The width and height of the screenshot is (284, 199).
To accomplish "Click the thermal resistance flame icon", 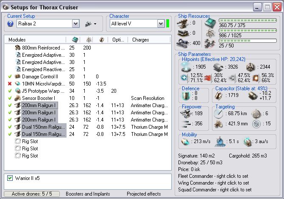I will pyautogui.click(x=208, y=78).
